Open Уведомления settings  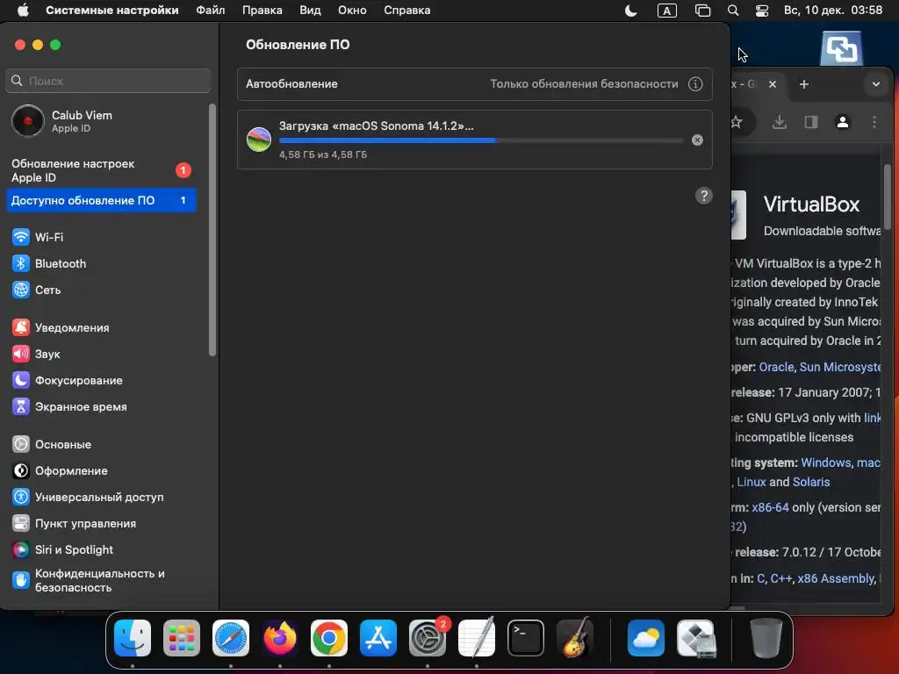click(x=61, y=327)
